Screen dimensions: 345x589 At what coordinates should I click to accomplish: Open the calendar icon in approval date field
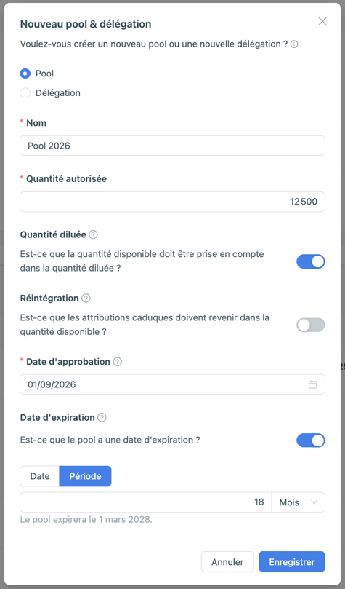click(x=312, y=384)
